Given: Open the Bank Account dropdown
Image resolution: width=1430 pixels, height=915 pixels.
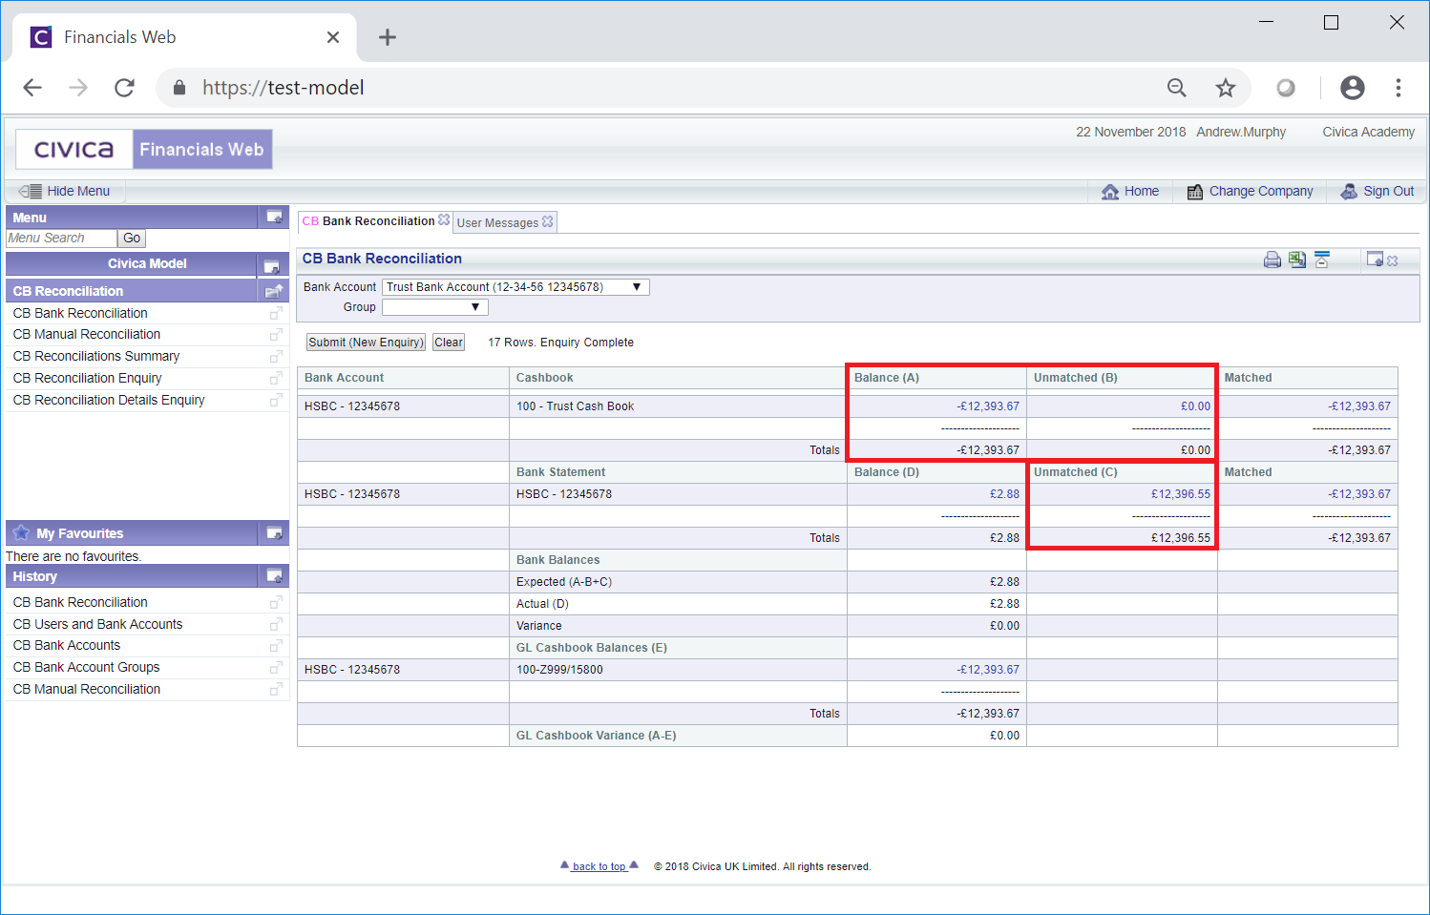Looking at the screenshot, I should [515, 287].
